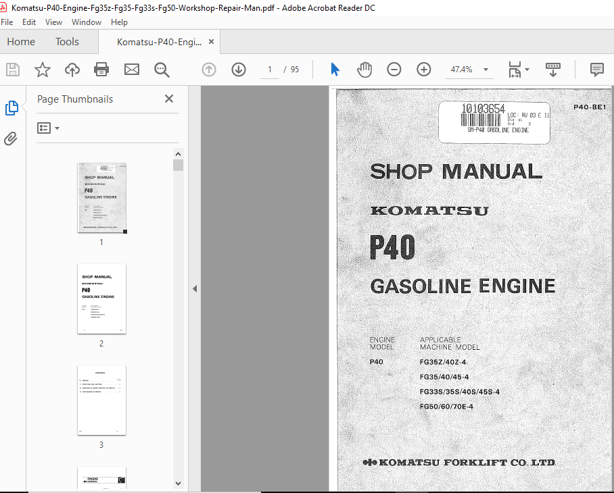Select page 1 thumbnail
Image resolution: width=614 pixels, height=493 pixels.
click(102, 198)
